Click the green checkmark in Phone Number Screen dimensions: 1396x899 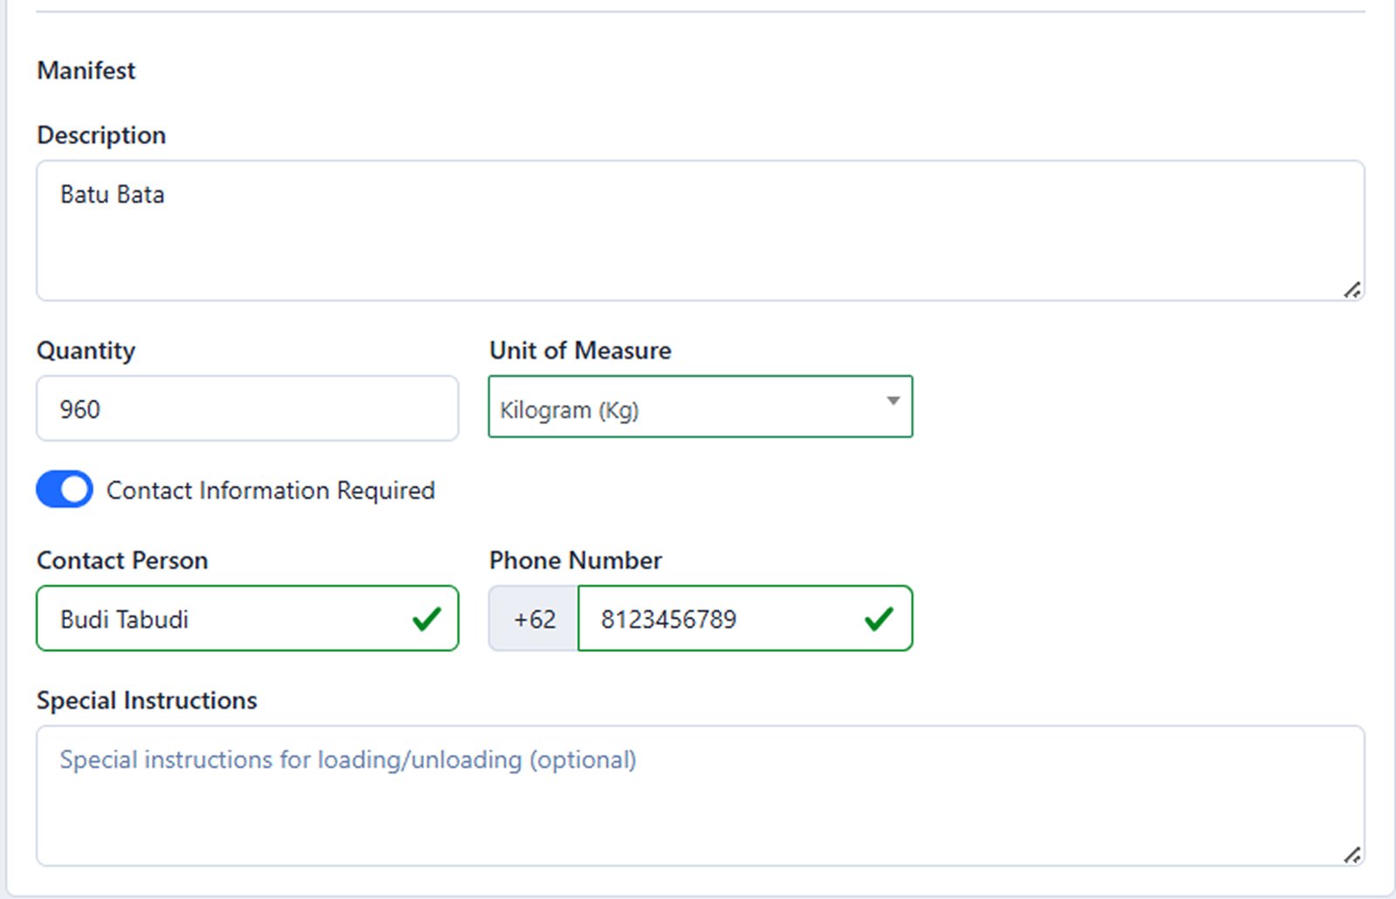point(879,619)
